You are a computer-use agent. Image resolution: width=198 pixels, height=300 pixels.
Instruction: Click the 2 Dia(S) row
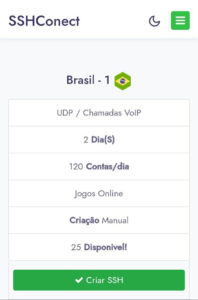tap(99, 139)
